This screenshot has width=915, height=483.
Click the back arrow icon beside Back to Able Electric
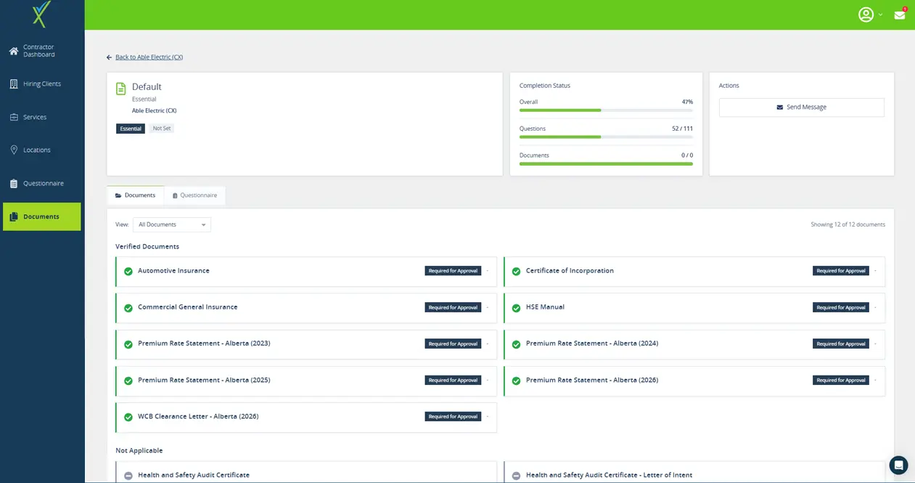pyautogui.click(x=109, y=57)
